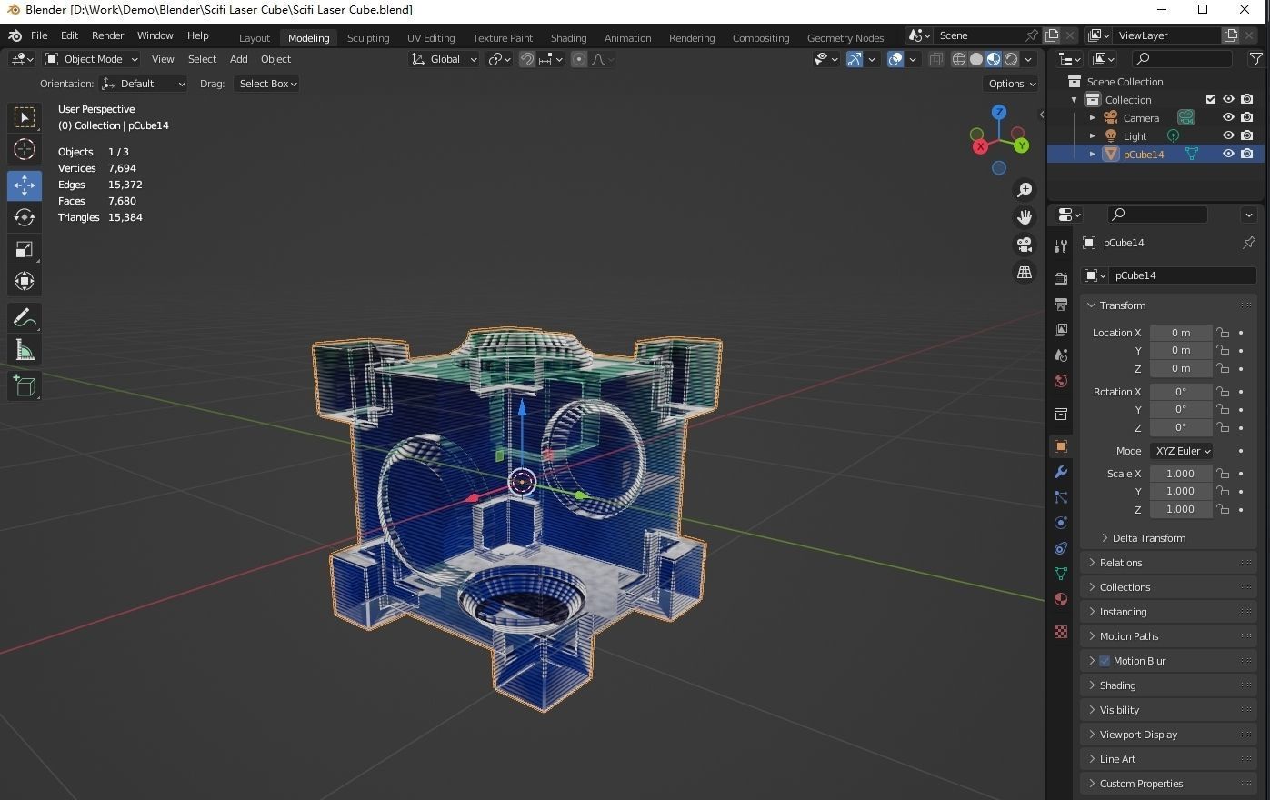This screenshot has width=1270, height=800.
Task: Click the red X axis on navigation gizmo
Action: 979,146
